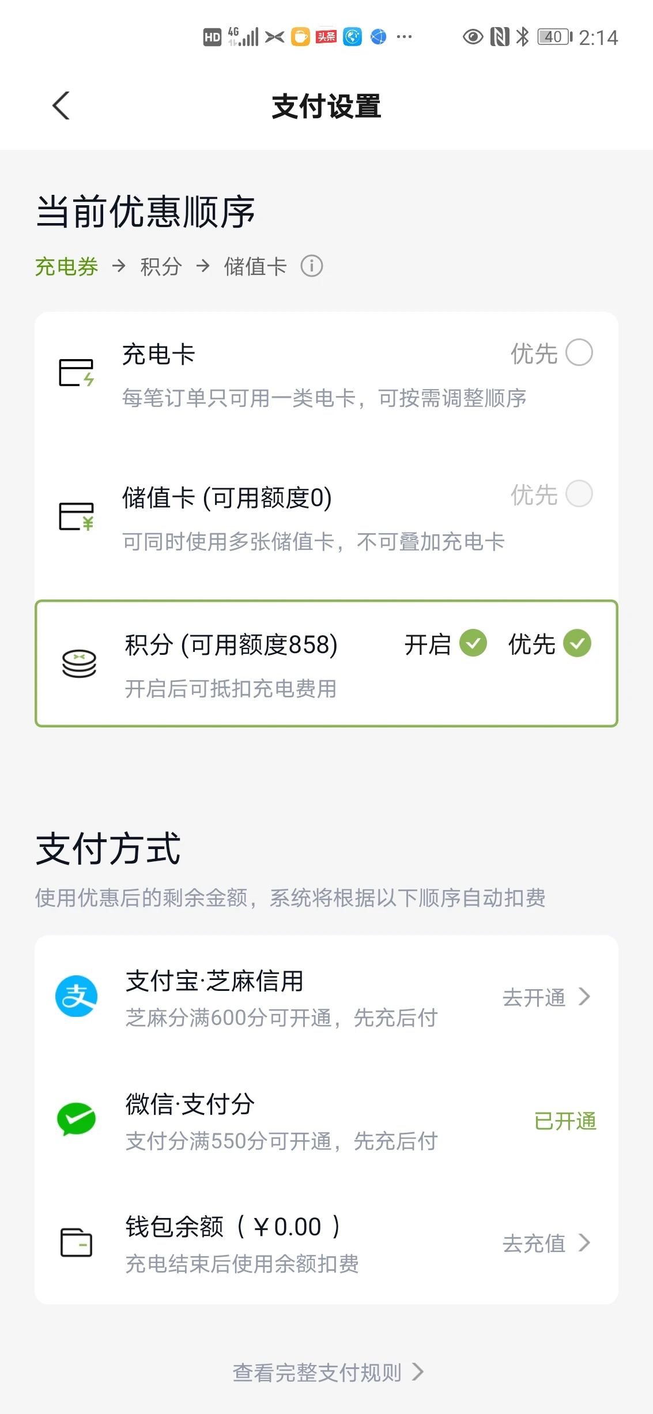Open the discount order info icon

click(x=312, y=266)
